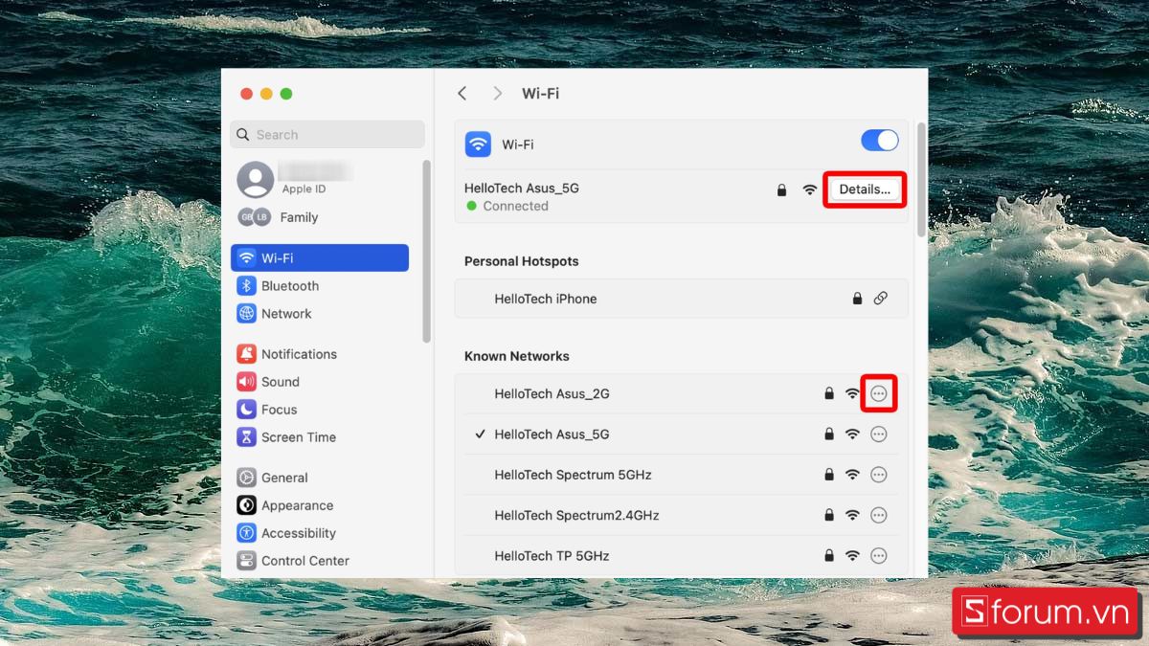Turn off the Wi-Fi toggle
Image resolution: width=1149 pixels, height=646 pixels.
click(x=879, y=140)
